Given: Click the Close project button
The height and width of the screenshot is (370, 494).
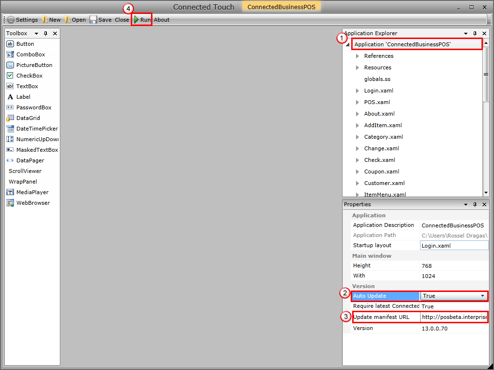Looking at the screenshot, I should (122, 20).
